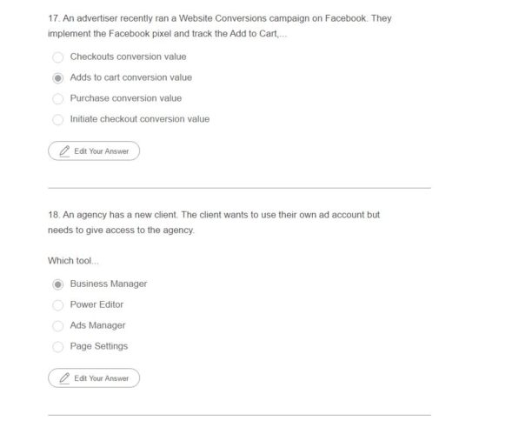Viewport: 532px width, 434px height.
Task: Mark the Initiate checkout conversion radio
Action: click(58, 120)
